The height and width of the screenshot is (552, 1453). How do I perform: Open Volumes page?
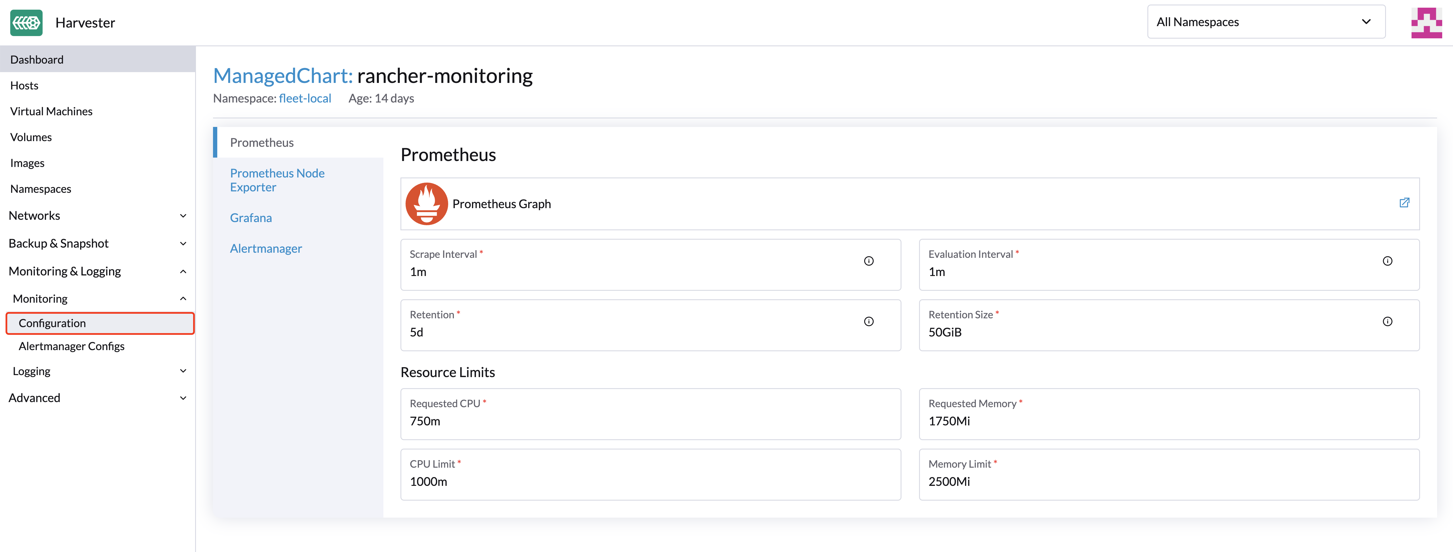click(98, 137)
